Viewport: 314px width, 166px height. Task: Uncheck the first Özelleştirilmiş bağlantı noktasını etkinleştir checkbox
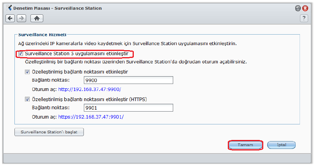click(x=27, y=72)
